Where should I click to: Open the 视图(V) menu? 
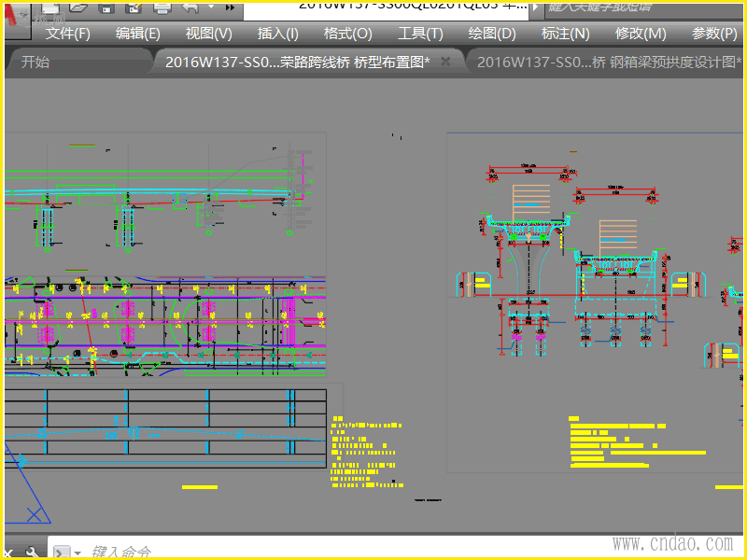tap(208, 34)
